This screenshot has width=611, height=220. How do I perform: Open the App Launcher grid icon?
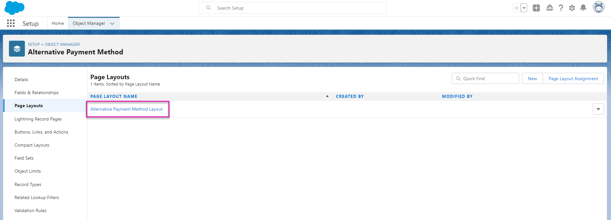[x=11, y=23]
